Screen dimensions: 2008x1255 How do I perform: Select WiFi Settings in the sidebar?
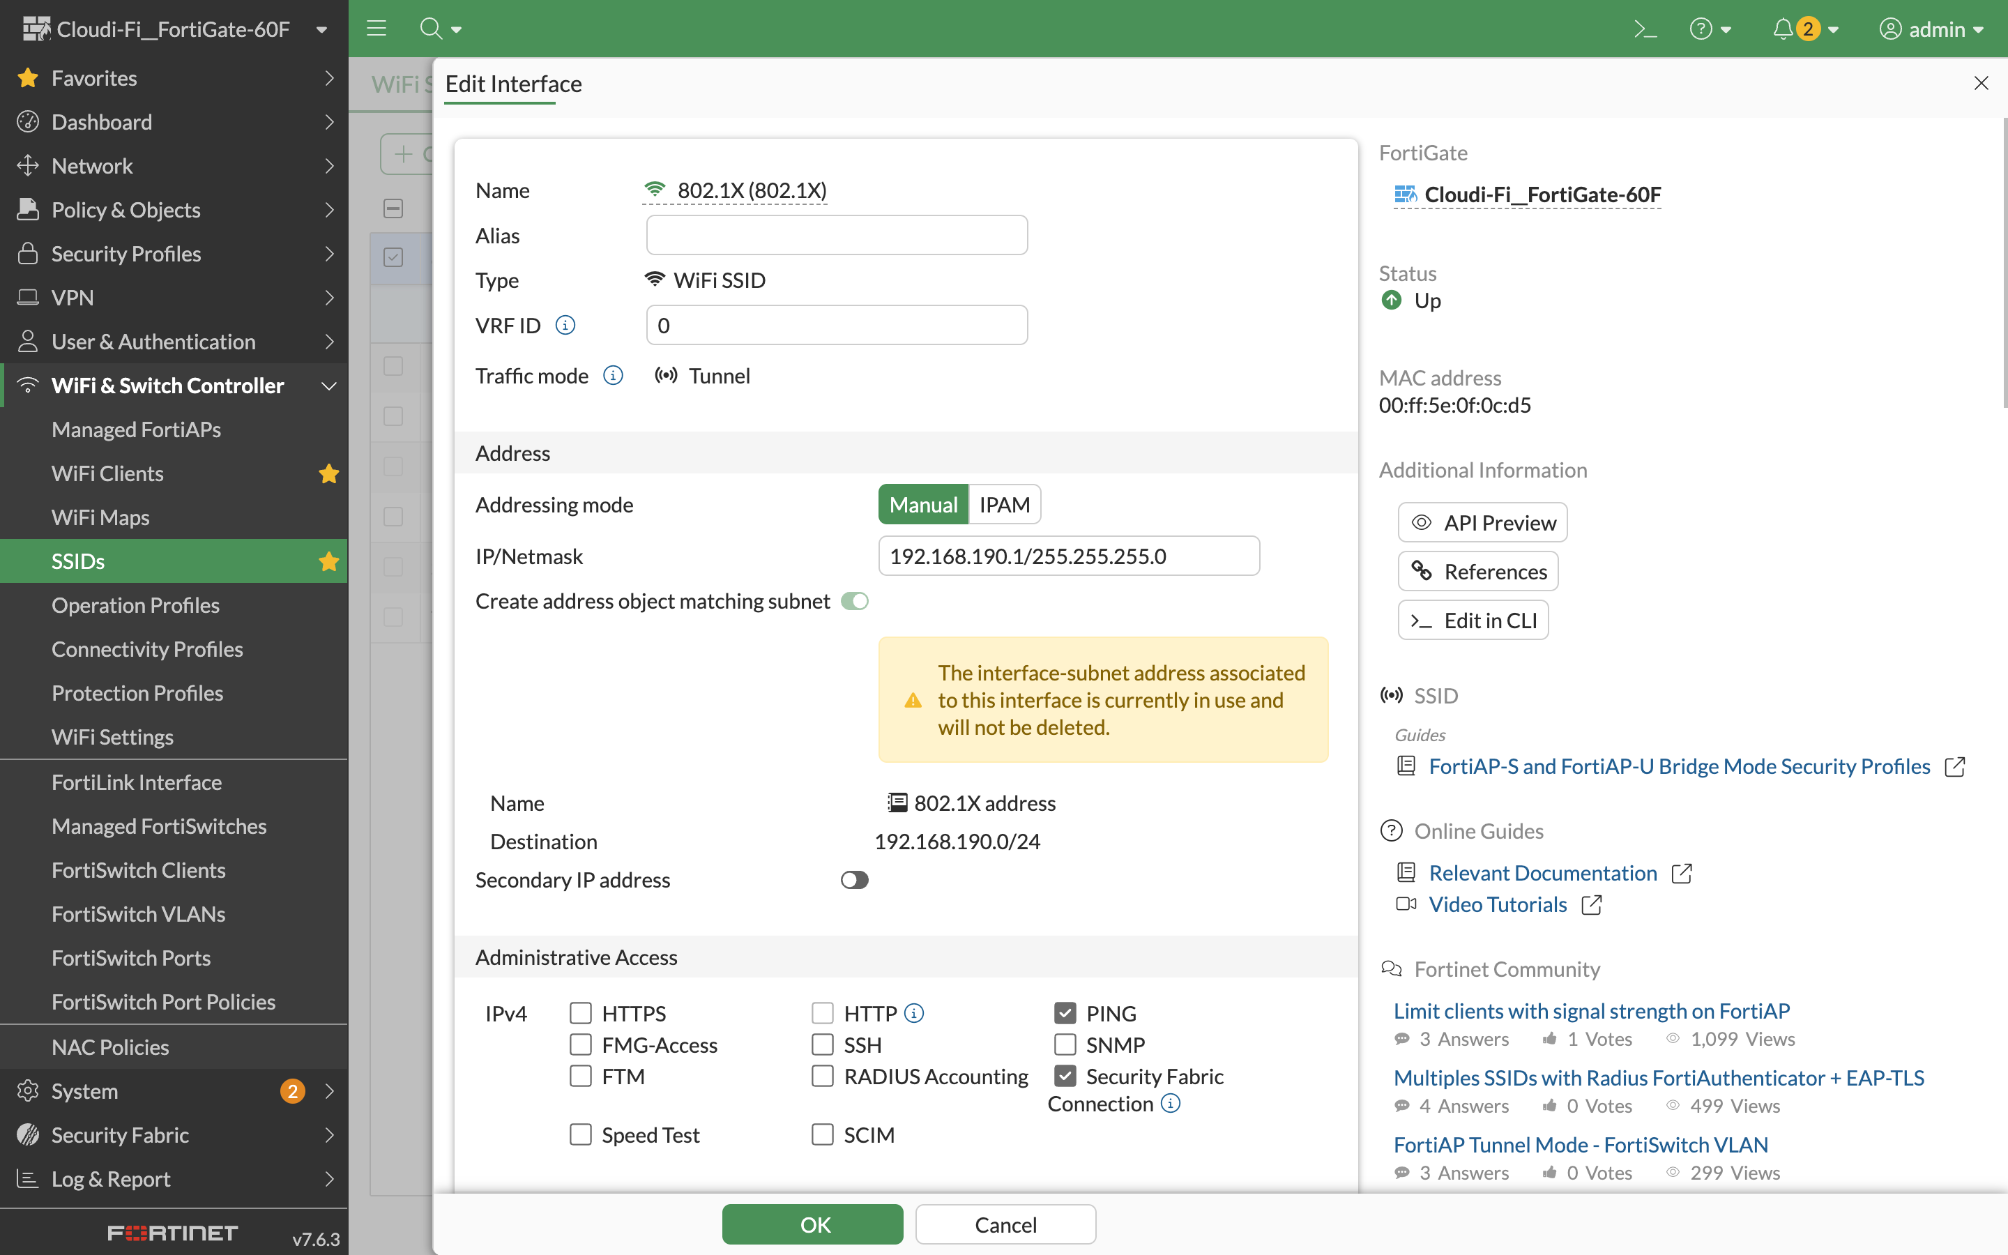click(113, 736)
